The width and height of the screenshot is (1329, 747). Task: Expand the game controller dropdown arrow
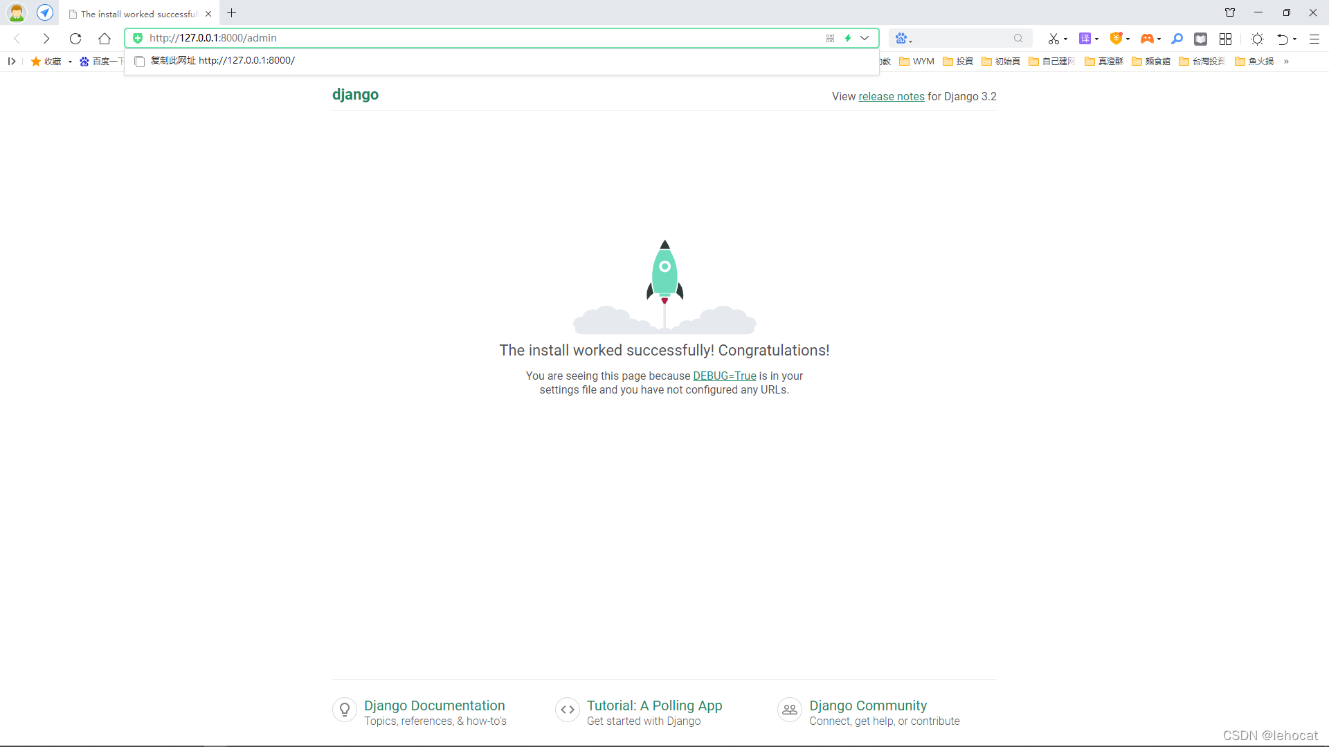click(1159, 39)
